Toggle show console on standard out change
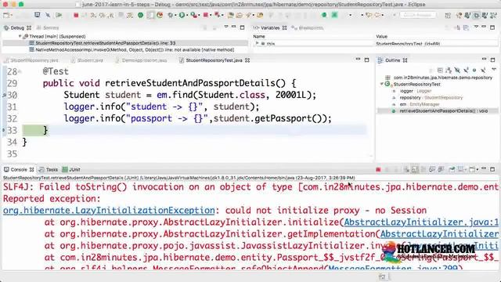This screenshot has width=501, height=282. coord(432,169)
